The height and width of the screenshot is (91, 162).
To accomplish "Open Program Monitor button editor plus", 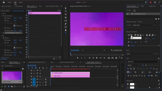I will click(x=122, y=58).
